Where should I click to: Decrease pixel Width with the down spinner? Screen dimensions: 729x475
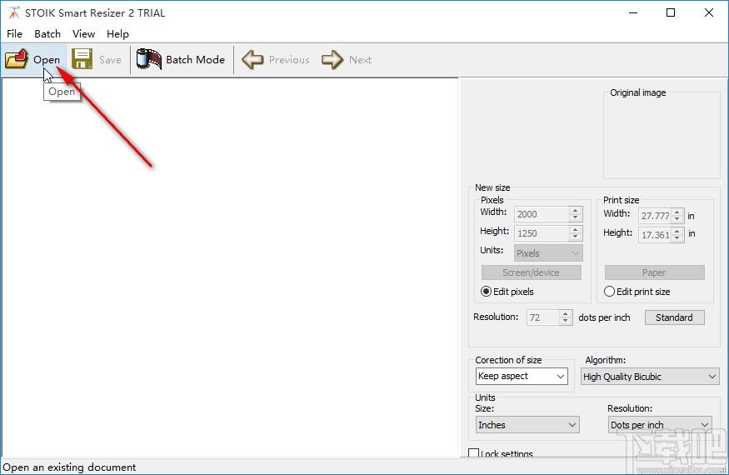click(576, 217)
